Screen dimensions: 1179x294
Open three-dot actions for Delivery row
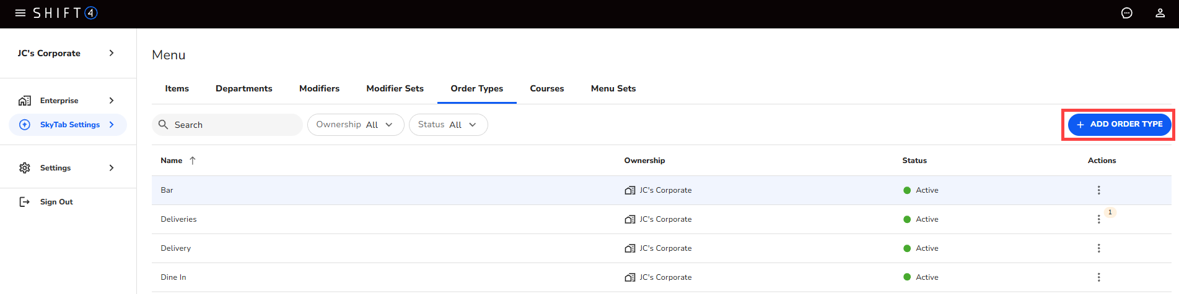[x=1098, y=248]
